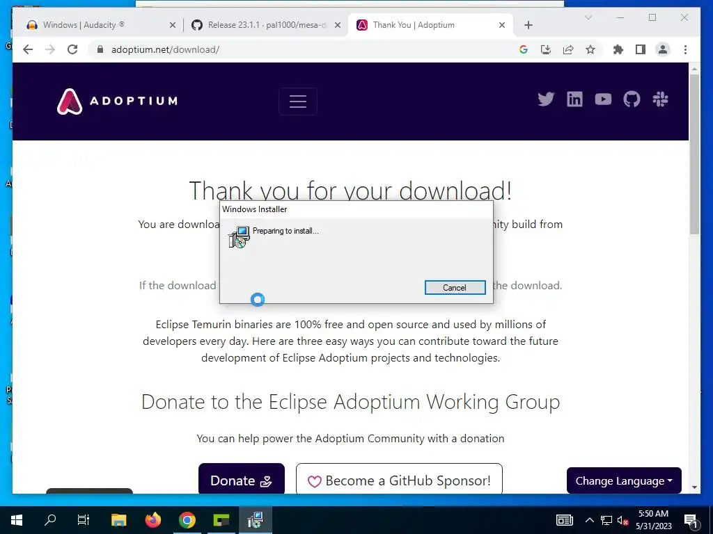Viewport: 713px width, 534px height.
Task: Click 'Preparing to install...' text
Action: pos(285,231)
